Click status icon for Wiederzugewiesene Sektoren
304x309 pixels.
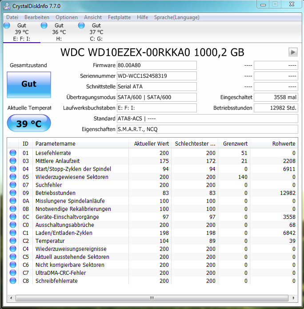(x=13, y=177)
